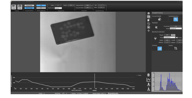This screenshot has height=98, width=192.
Task: Click the Highlight tool icon
Action: tap(156, 27)
